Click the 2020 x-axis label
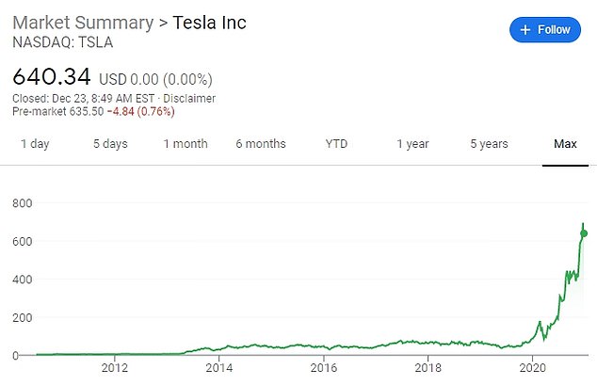This screenshot has width=597, height=385. (533, 370)
